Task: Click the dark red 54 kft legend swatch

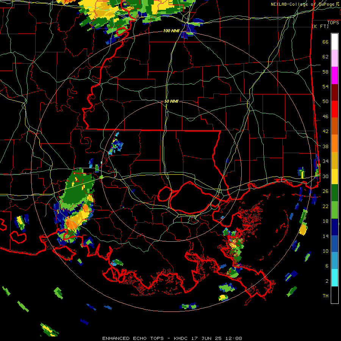Action: coord(335,92)
